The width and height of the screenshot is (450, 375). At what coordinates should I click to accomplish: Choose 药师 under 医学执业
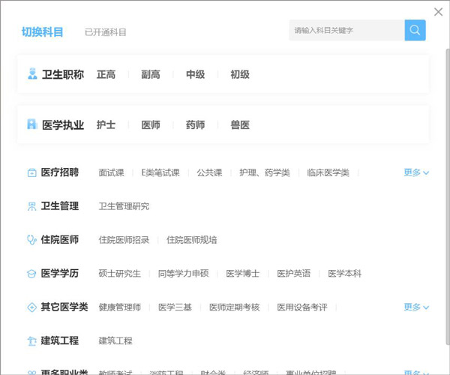tap(195, 124)
